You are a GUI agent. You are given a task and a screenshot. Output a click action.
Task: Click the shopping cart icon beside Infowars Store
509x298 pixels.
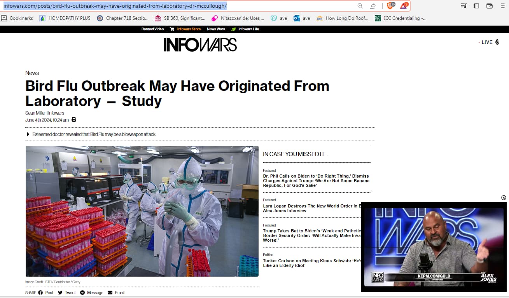172,29
